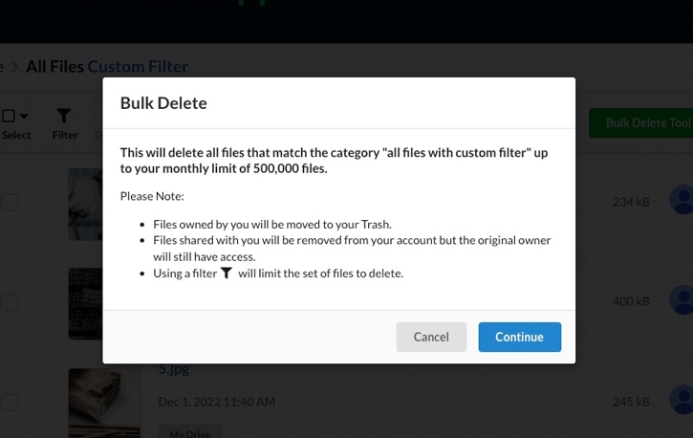Check the box for the 245 kB file
This screenshot has width=693, height=438.
(9, 403)
